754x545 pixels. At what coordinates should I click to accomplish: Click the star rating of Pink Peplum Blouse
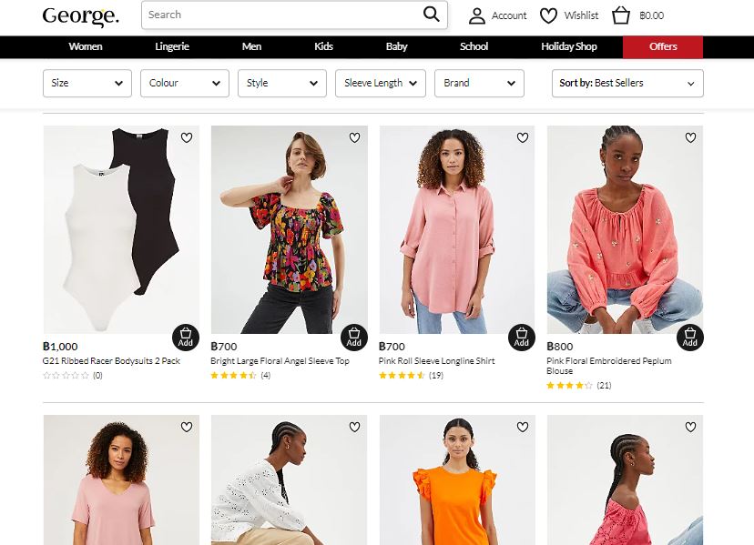569,386
